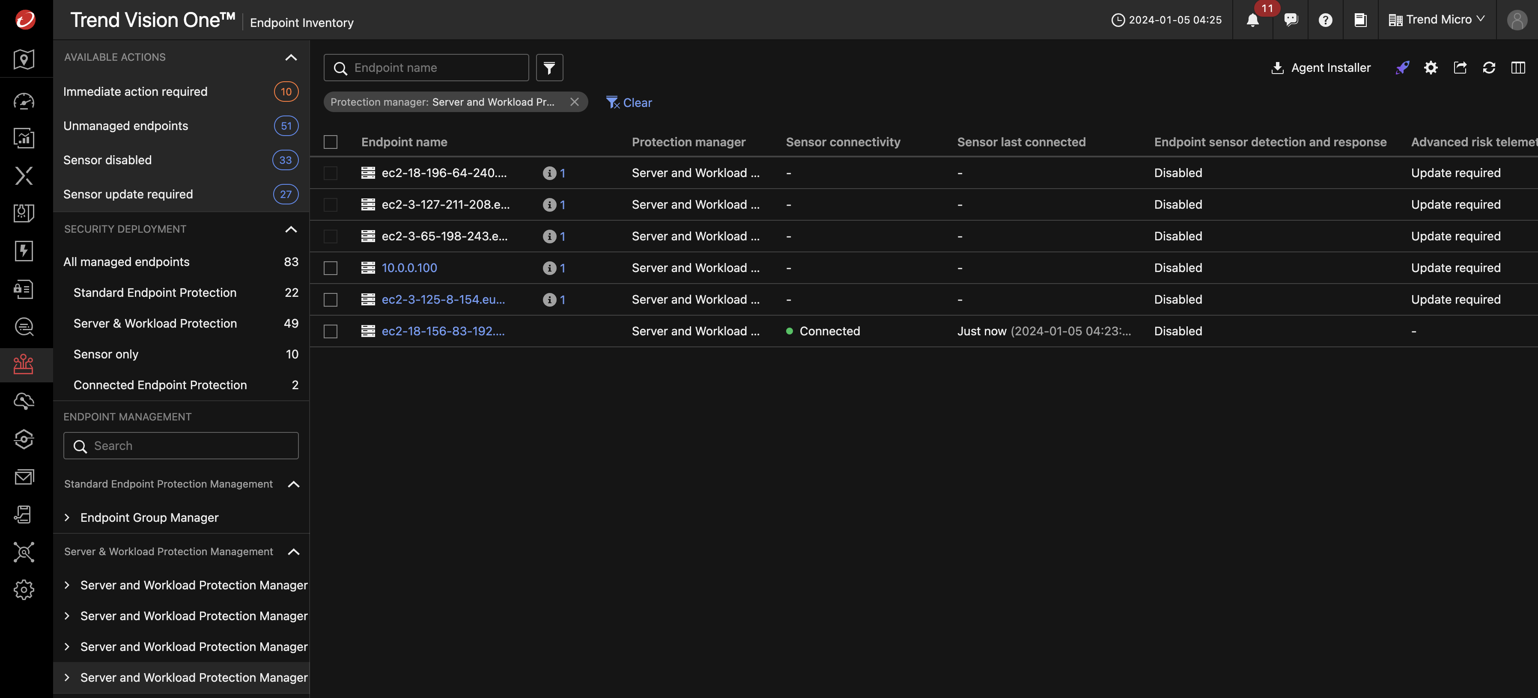Open the feedback chat bubble icon

tap(1291, 20)
